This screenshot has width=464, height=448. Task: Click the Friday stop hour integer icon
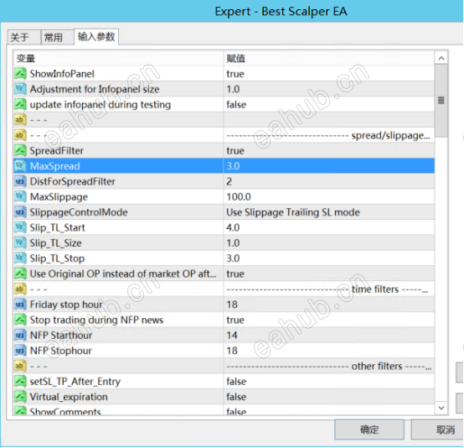tap(20, 305)
